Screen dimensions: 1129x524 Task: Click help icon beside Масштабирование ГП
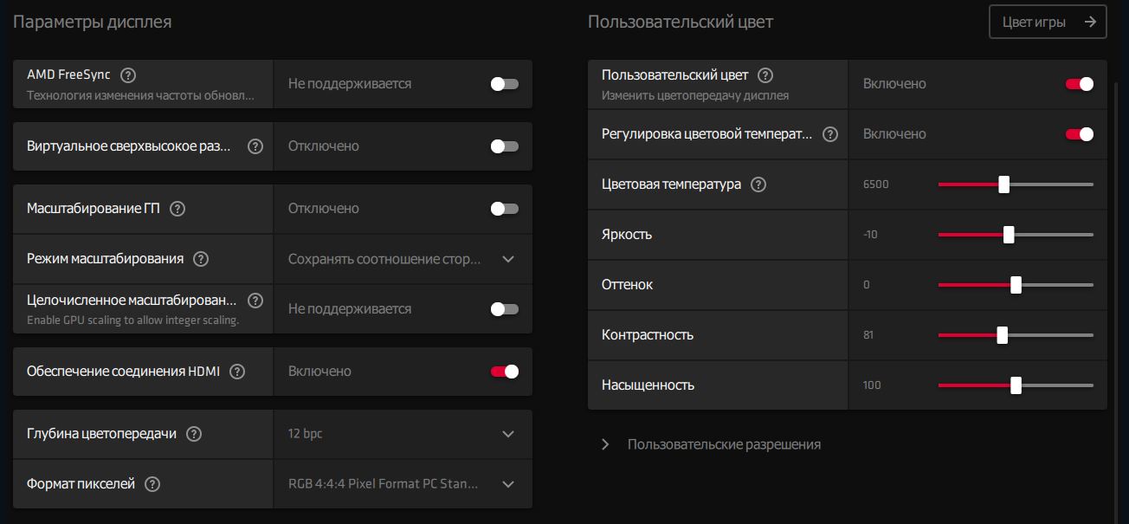tap(177, 209)
